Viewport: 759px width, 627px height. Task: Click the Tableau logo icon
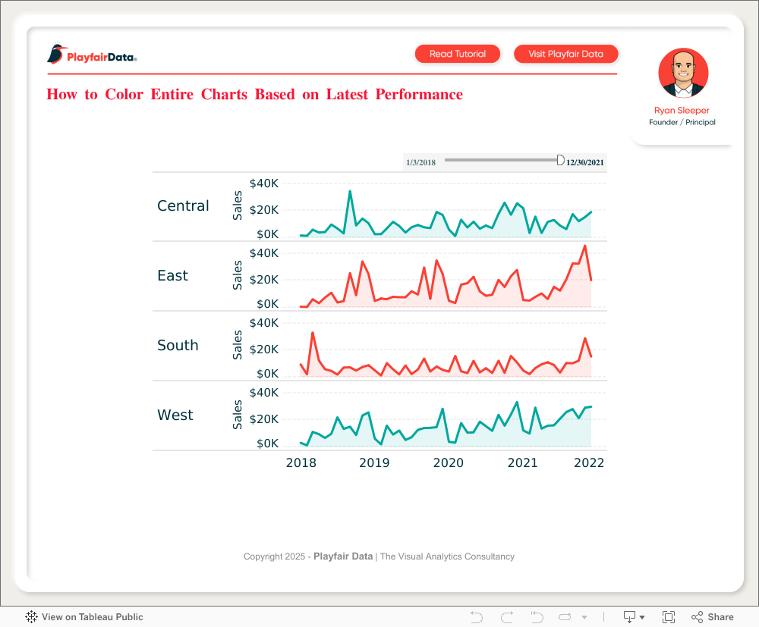pyautogui.click(x=31, y=617)
